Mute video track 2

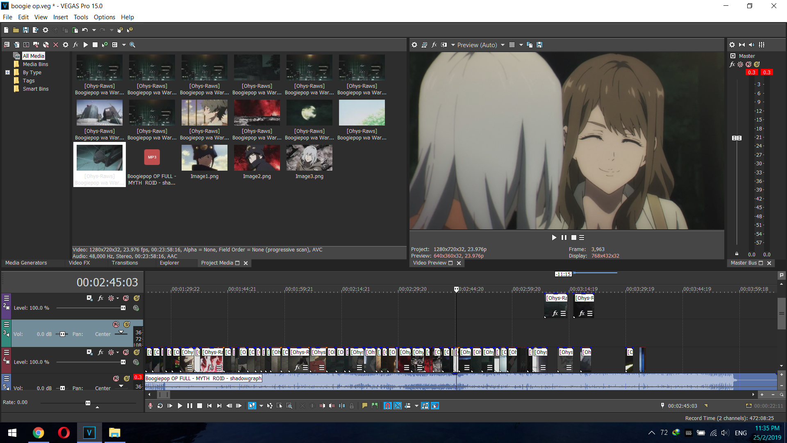[x=126, y=298]
